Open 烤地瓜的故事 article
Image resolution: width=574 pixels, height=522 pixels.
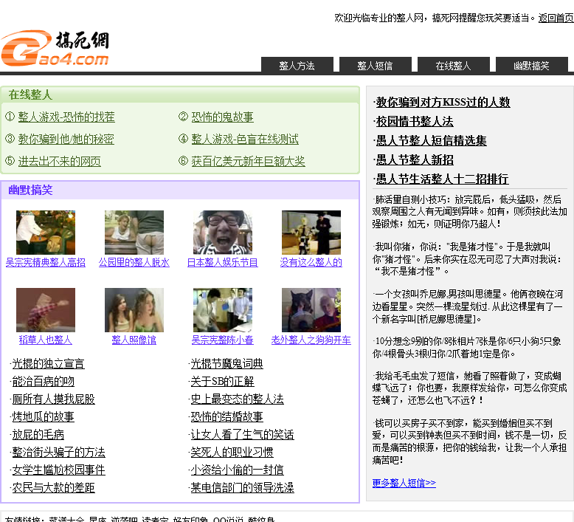pyautogui.click(x=44, y=416)
